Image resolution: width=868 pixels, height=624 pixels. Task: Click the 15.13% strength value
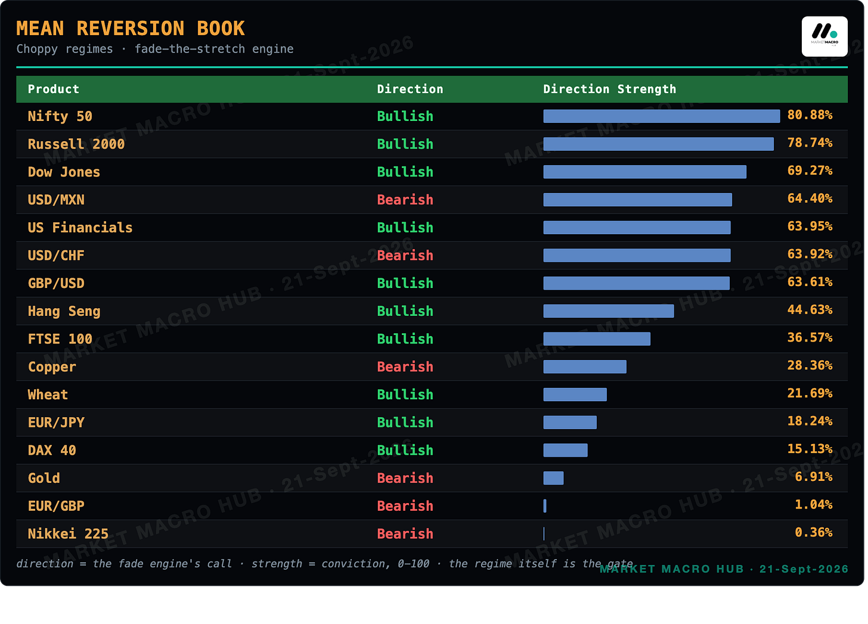(810, 448)
